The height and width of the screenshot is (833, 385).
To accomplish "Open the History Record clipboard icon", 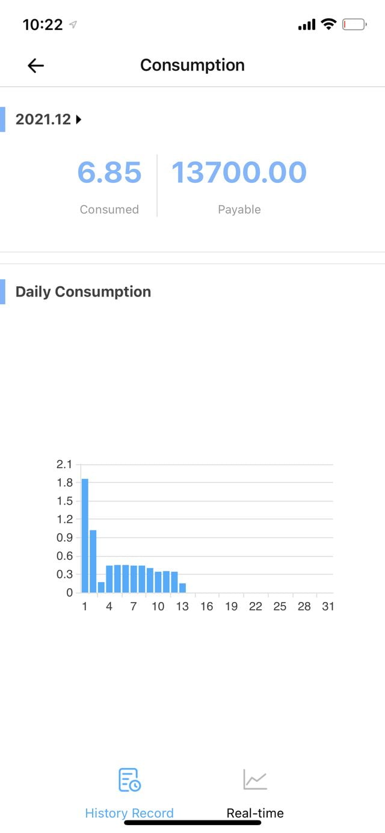I will click(x=129, y=780).
